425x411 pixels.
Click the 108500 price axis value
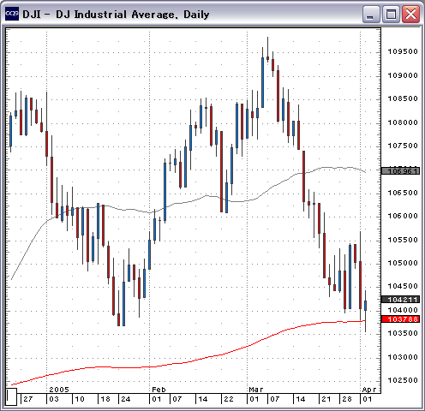coord(403,98)
